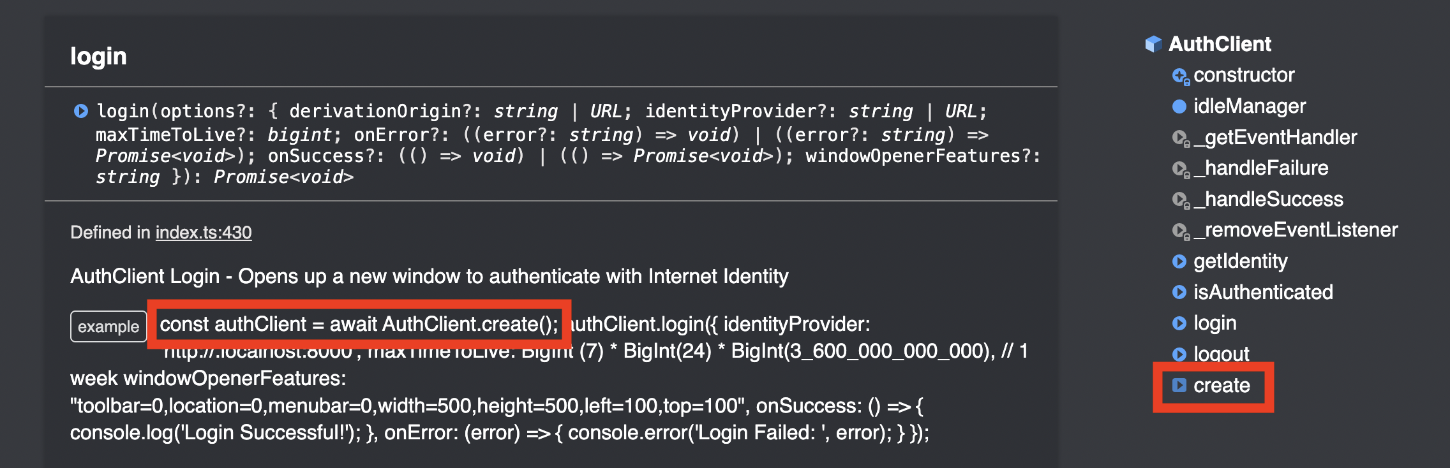Click the login signature arrow icon

81,111
